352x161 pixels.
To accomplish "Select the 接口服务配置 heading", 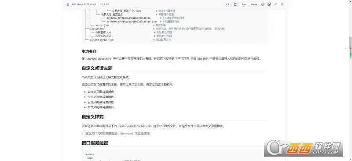I will pos(95,143).
